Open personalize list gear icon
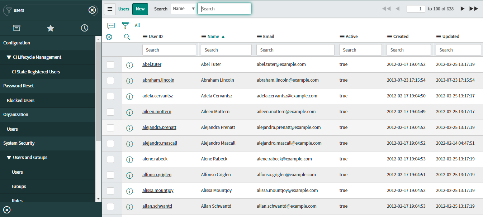This screenshot has height=217, width=483. coord(109,37)
